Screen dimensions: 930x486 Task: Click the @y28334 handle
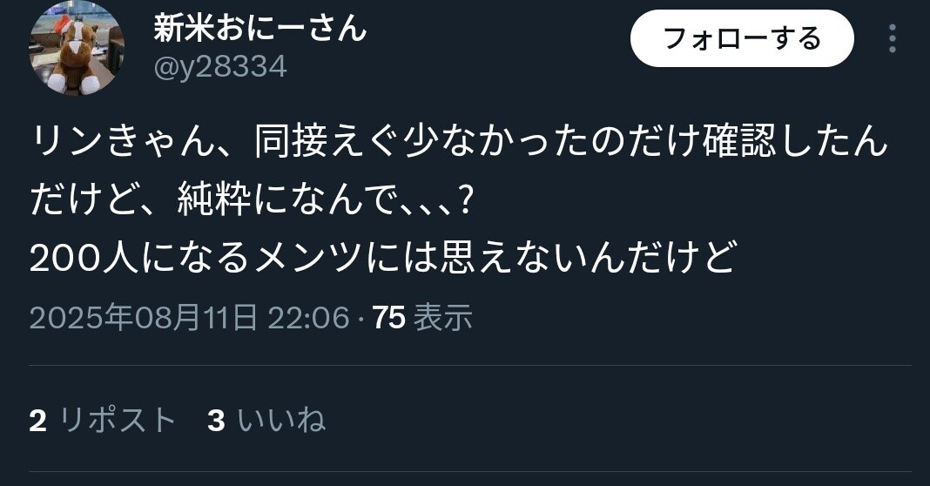tap(220, 66)
